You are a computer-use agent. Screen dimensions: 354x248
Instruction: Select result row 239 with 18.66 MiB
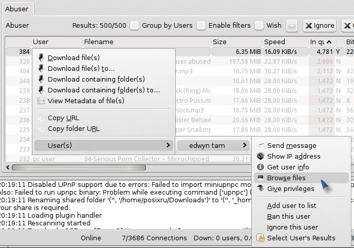(x=179, y=91)
